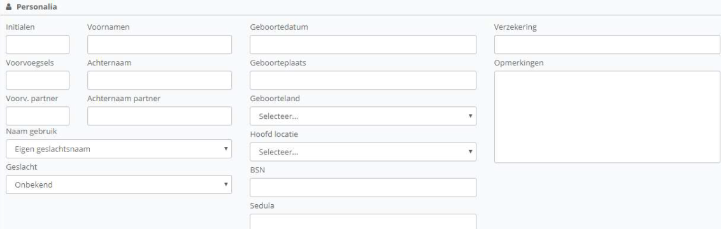The image size is (721, 229).
Task: Expand the Hoofd locatie dropdown
Action: point(363,152)
